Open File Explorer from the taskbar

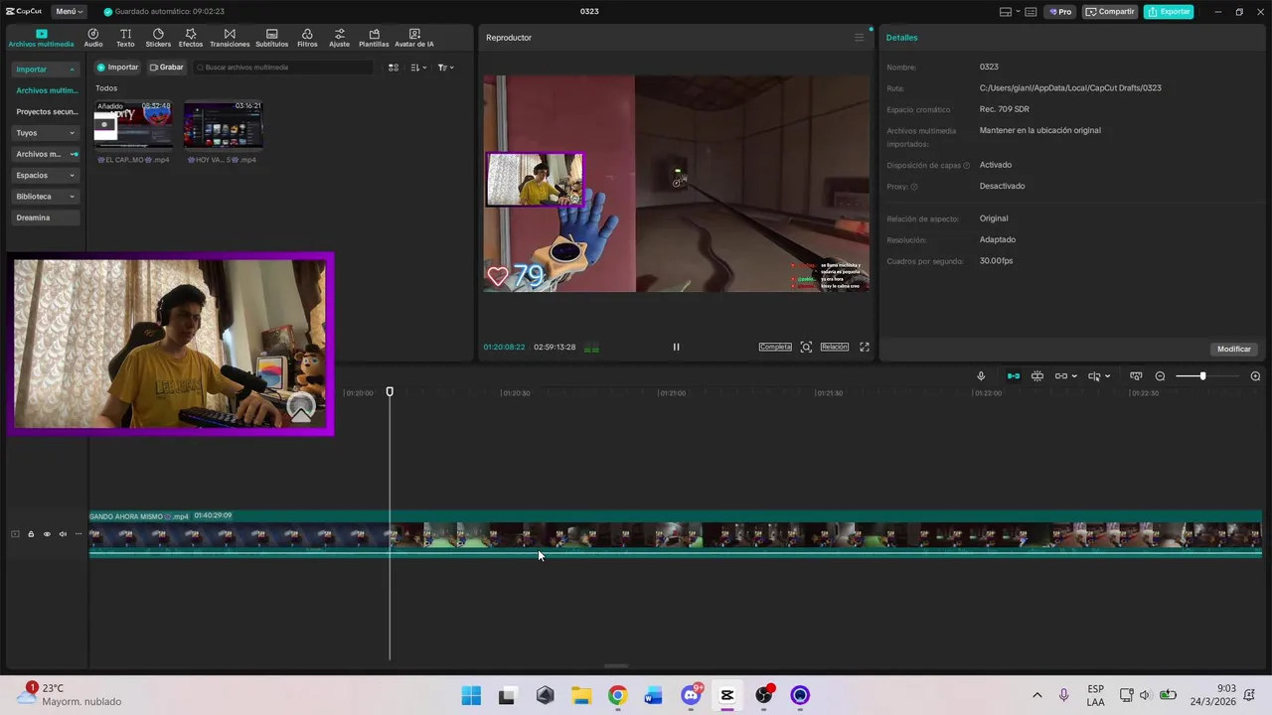(x=581, y=695)
